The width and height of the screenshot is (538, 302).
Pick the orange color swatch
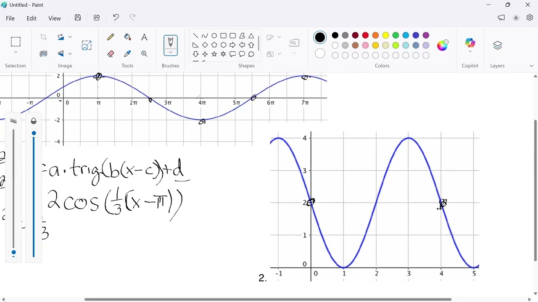click(375, 35)
